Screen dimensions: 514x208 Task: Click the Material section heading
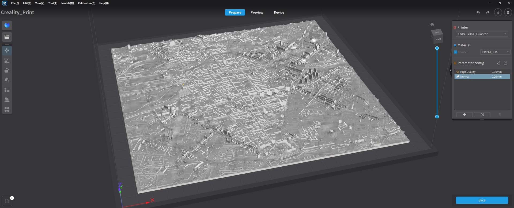[x=464, y=45]
